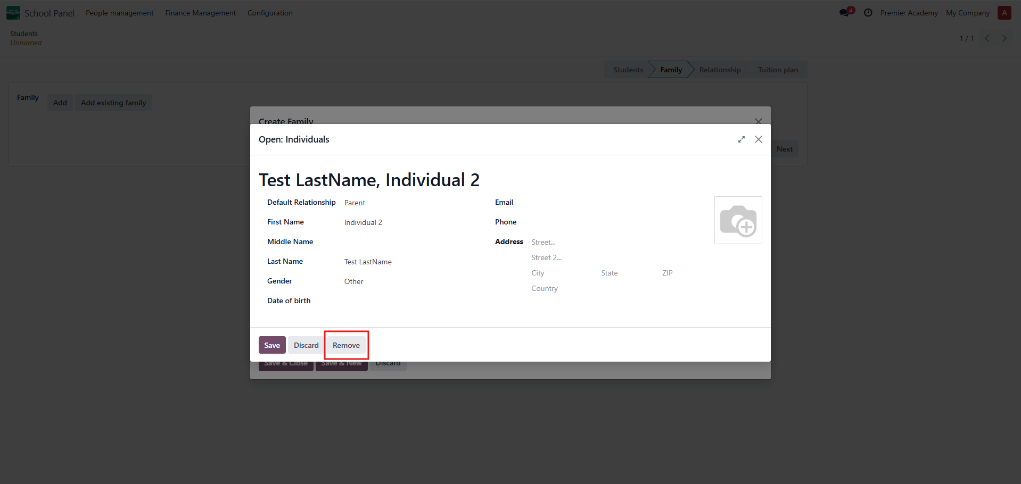The image size is (1021, 484).
Task: Open the conversations chat bubble icon
Action: (845, 13)
